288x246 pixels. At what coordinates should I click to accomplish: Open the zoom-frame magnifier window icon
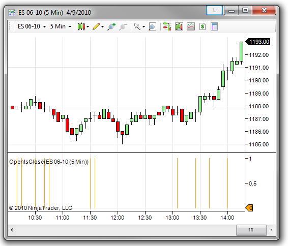pyautogui.click(x=152, y=26)
